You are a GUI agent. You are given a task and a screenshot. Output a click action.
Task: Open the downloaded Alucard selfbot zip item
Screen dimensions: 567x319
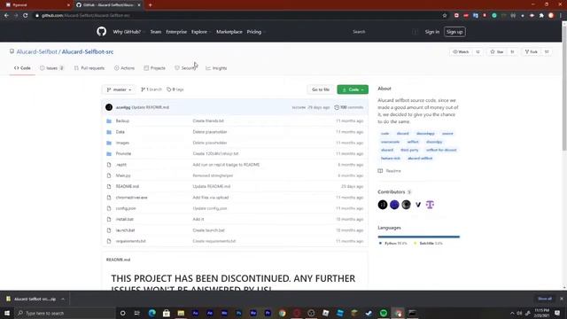pos(32,300)
